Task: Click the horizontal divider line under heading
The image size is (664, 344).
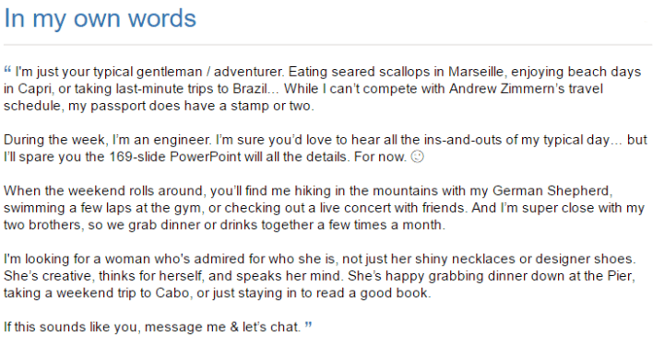Action: (327, 44)
